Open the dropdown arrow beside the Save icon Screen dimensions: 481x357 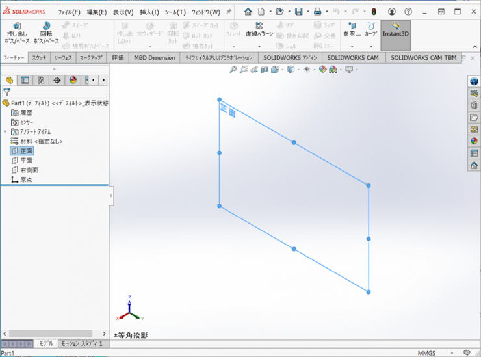pyautogui.click(x=307, y=12)
